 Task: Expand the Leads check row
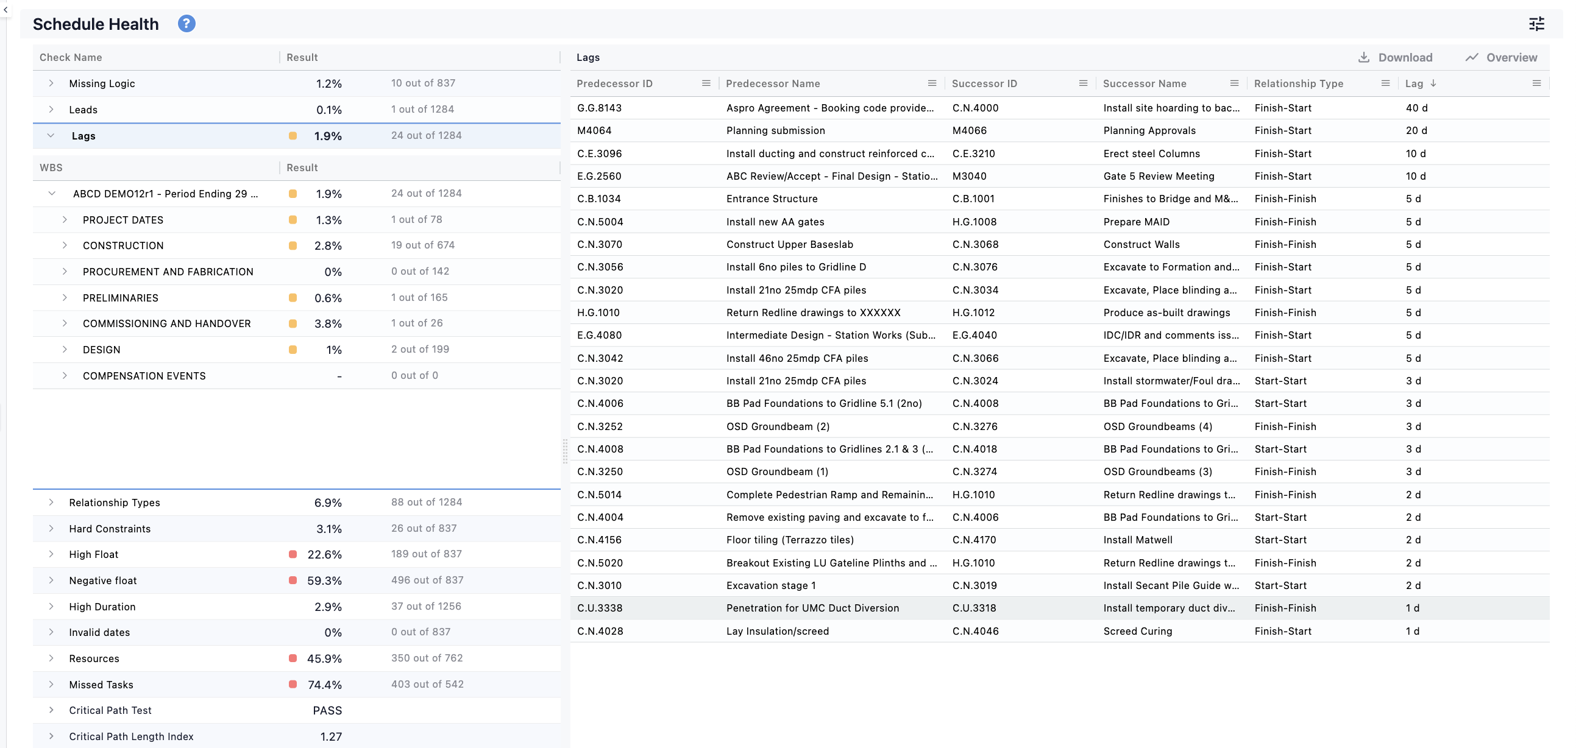pyautogui.click(x=51, y=110)
